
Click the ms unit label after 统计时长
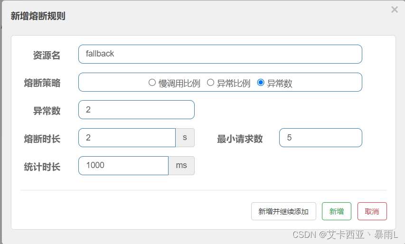(181, 166)
